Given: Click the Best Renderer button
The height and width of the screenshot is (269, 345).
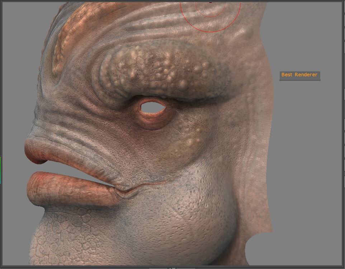Looking at the screenshot, I should pyautogui.click(x=300, y=75).
